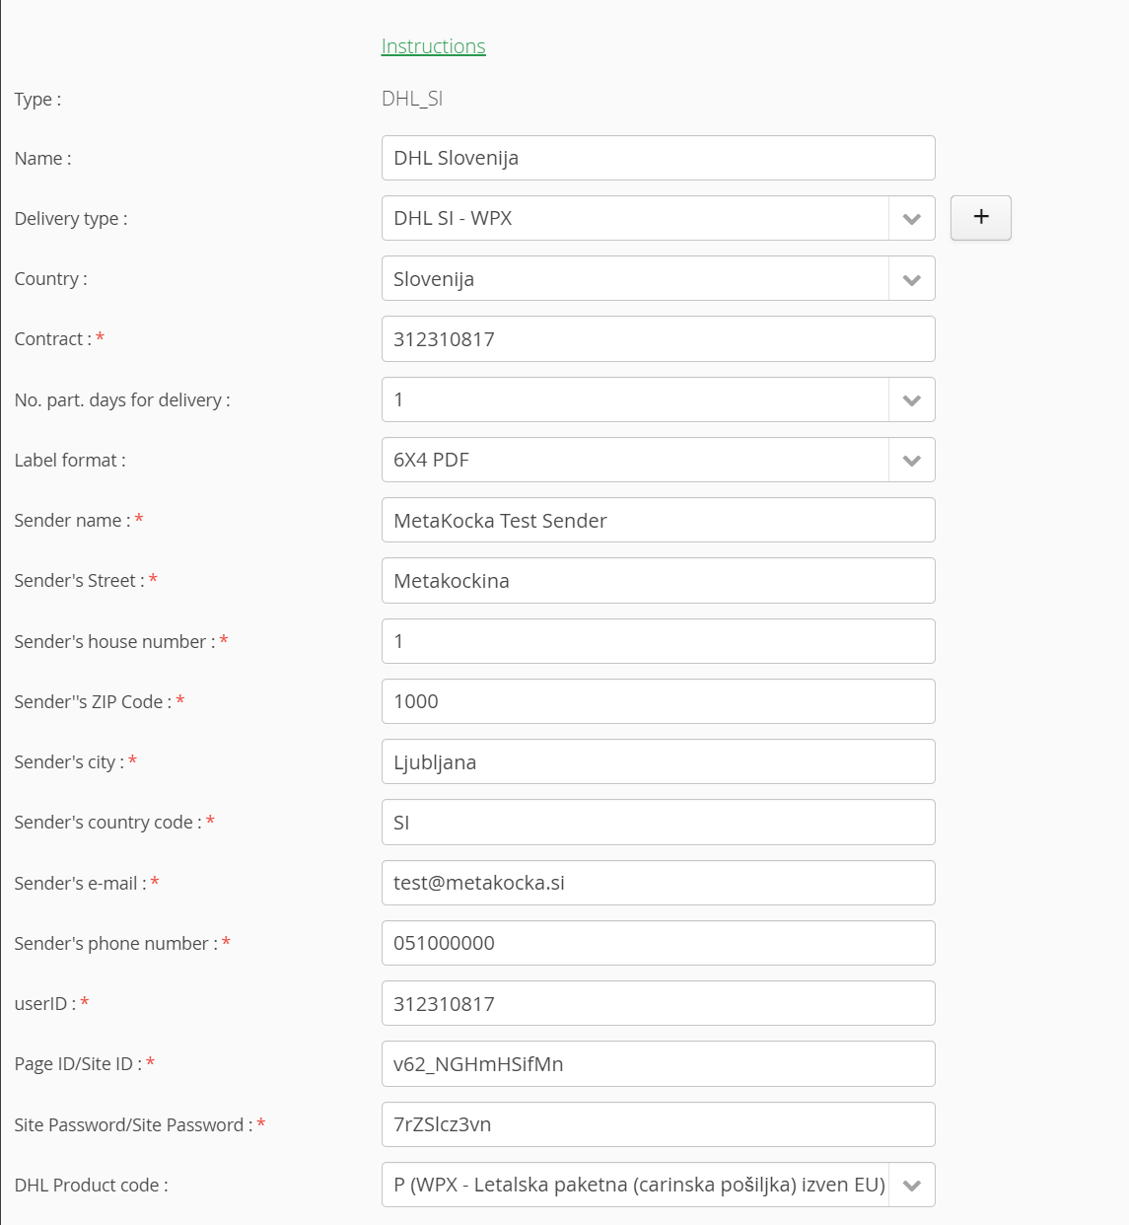Click the 'DHL Product code :' label
This screenshot has height=1225, width=1129.
coord(91,1186)
